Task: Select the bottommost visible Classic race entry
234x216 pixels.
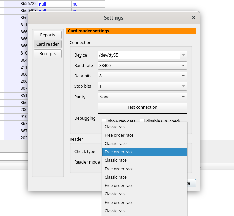Action: [x=144, y=211]
